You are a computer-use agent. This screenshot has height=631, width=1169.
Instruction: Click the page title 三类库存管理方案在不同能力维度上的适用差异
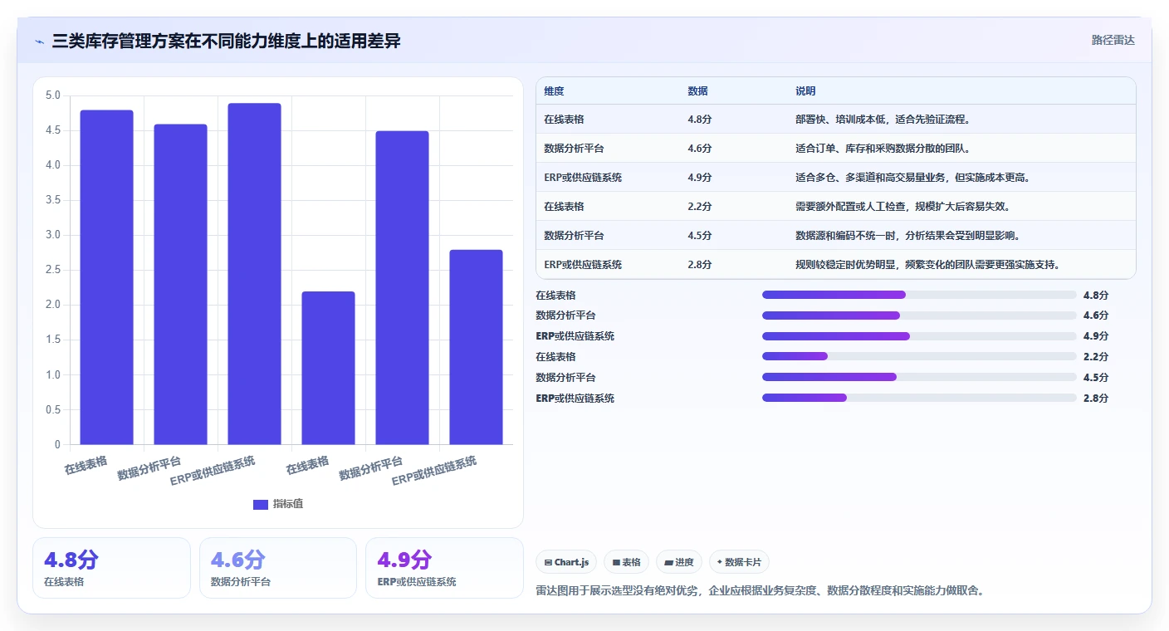tap(227, 41)
